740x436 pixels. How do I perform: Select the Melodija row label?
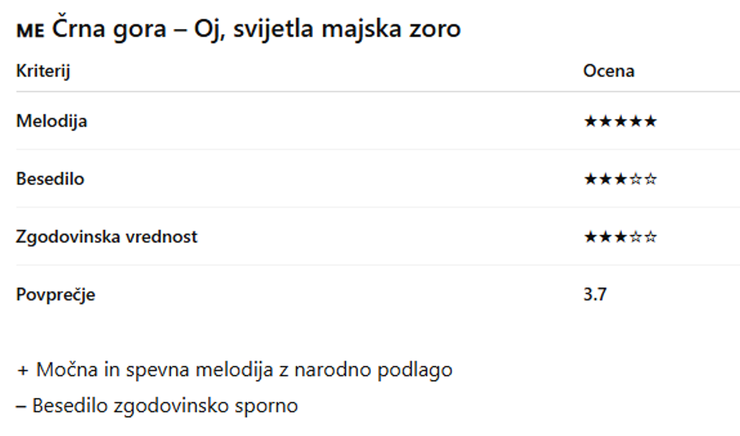[51, 120]
